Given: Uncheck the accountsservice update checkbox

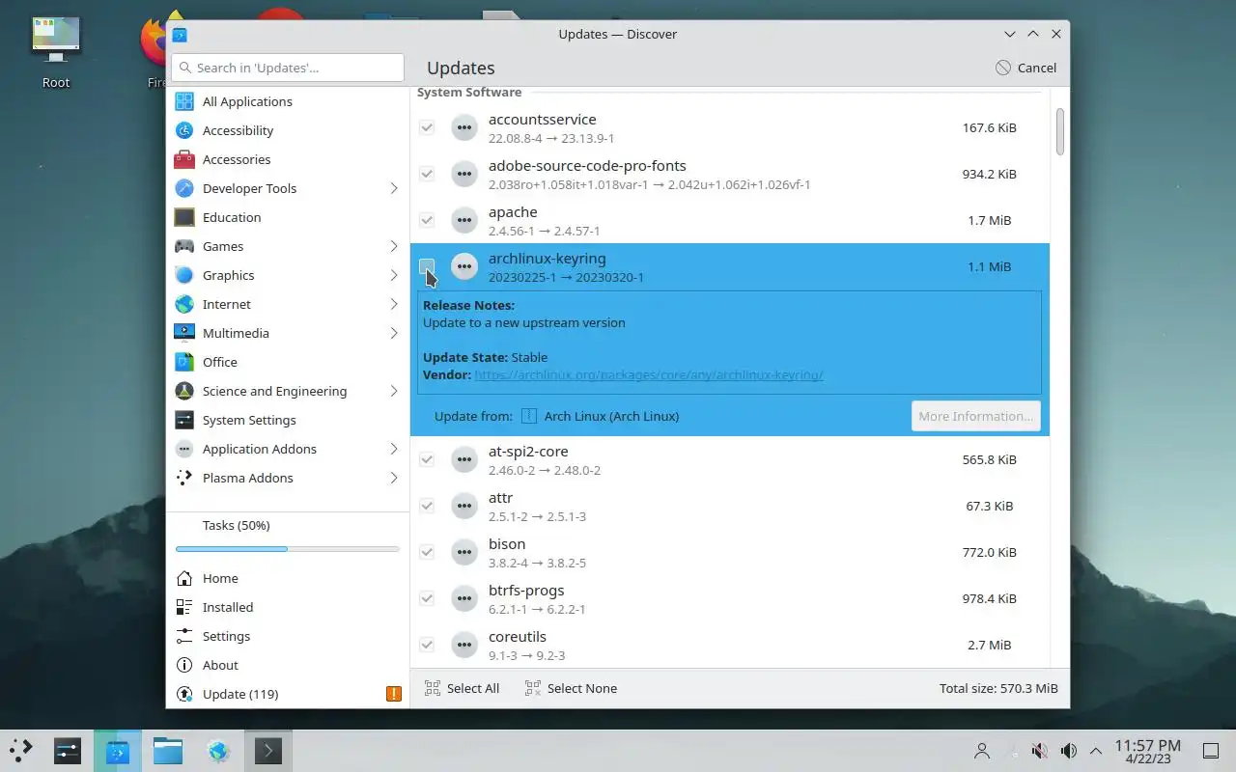Looking at the screenshot, I should point(427,127).
